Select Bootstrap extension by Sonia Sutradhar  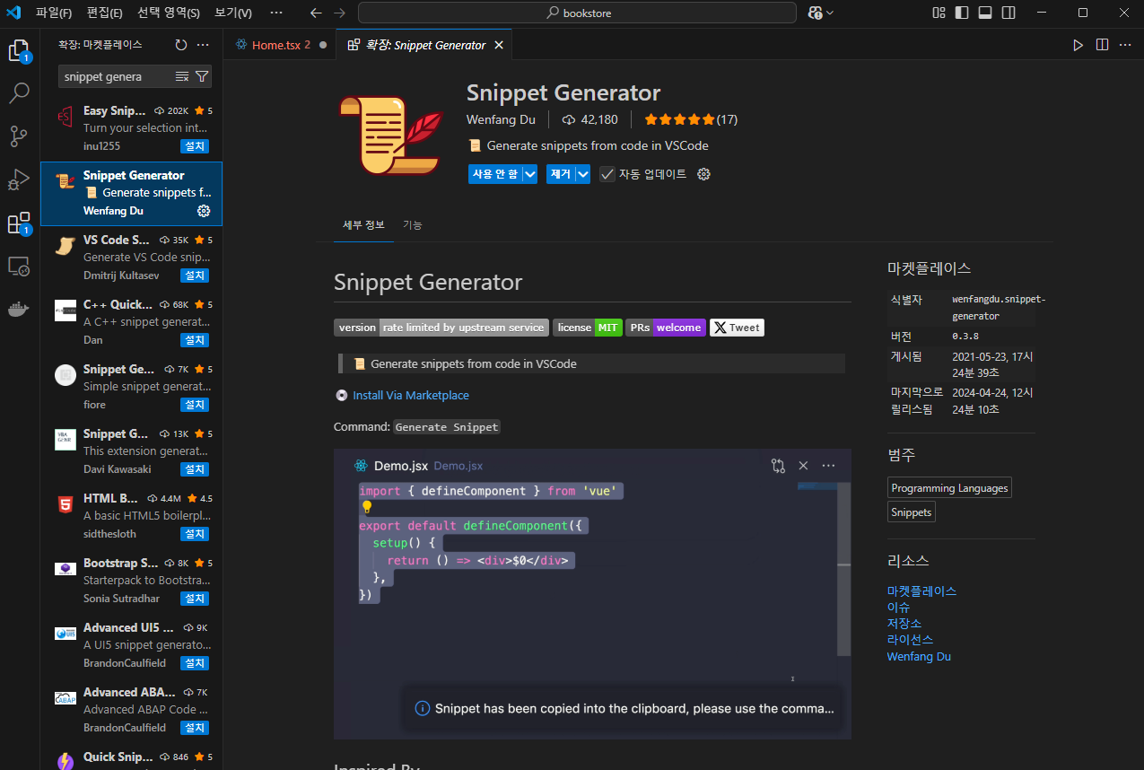[131, 582]
